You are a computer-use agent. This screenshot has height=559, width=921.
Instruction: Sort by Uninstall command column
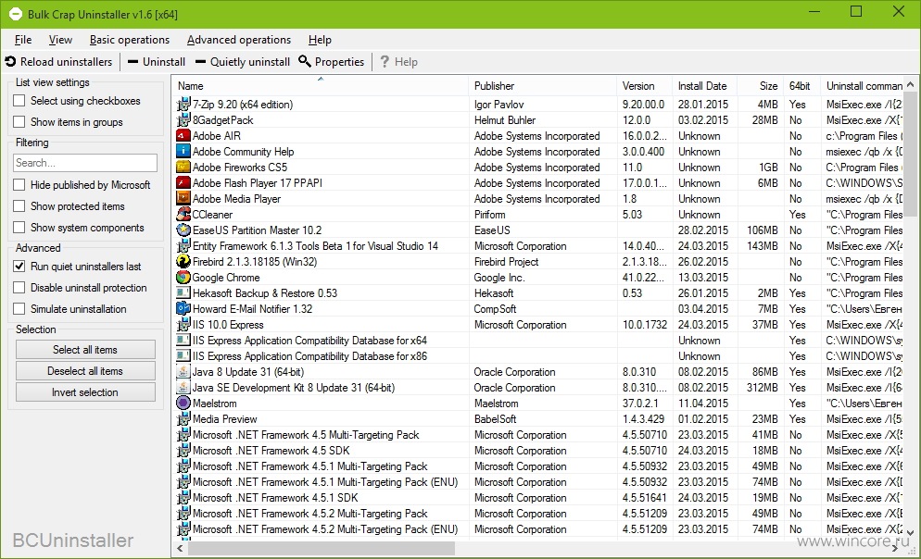point(863,86)
